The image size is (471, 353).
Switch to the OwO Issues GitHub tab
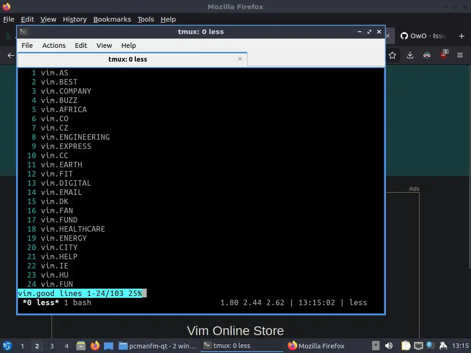[x=424, y=36]
